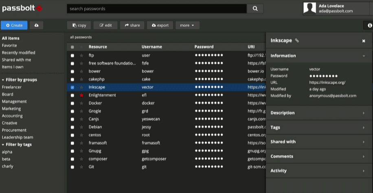Toggle the info sidebar icon

tap(369, 25)
